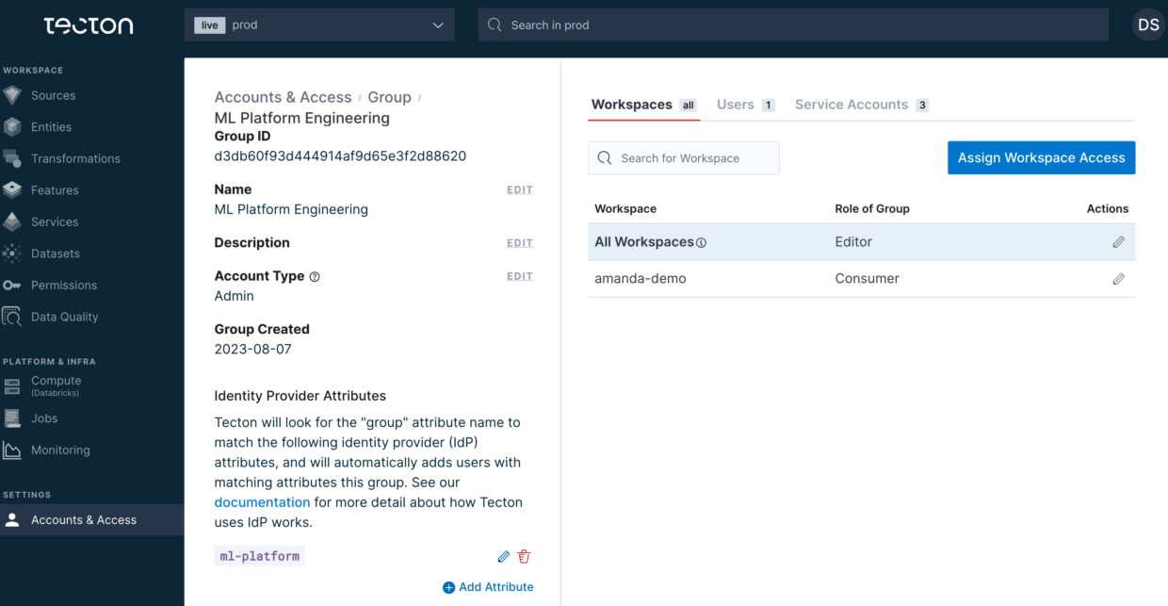Click Assign Workspace Access button

pos(1041,158)
